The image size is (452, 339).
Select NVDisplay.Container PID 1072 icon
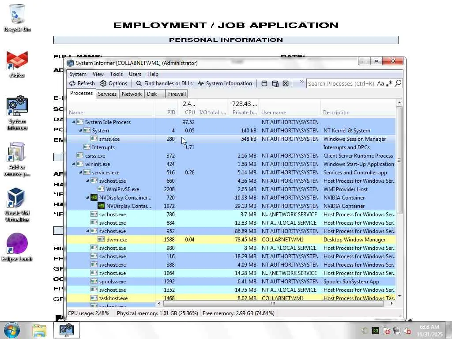point(101,206)
